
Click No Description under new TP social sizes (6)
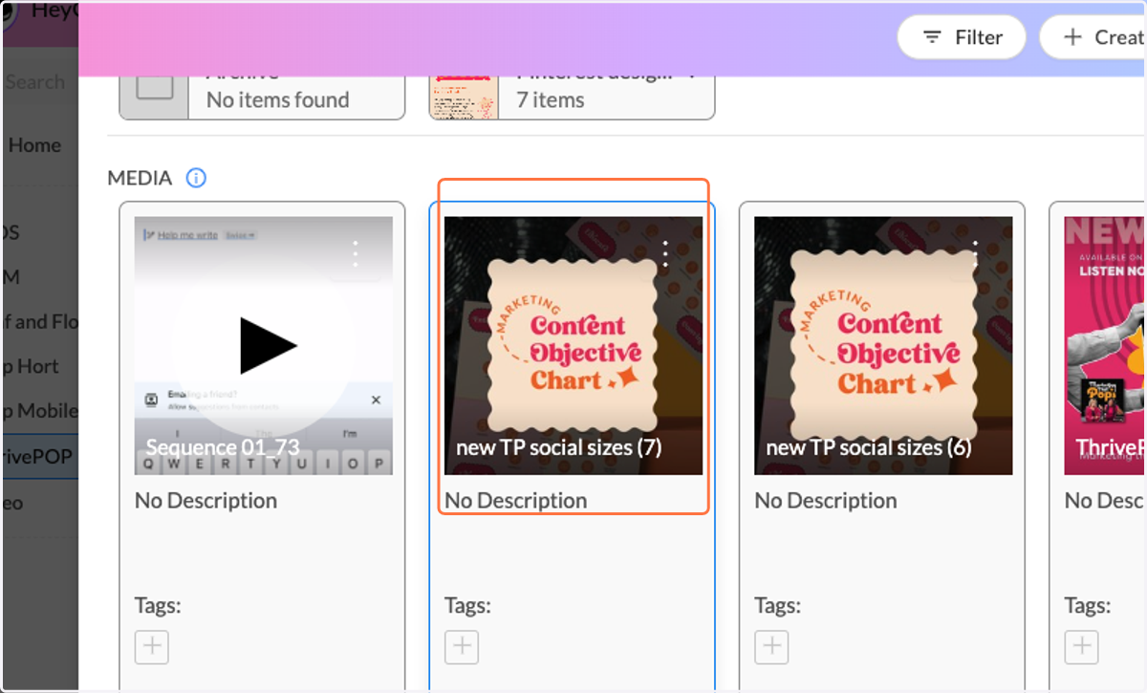point(826,500)
